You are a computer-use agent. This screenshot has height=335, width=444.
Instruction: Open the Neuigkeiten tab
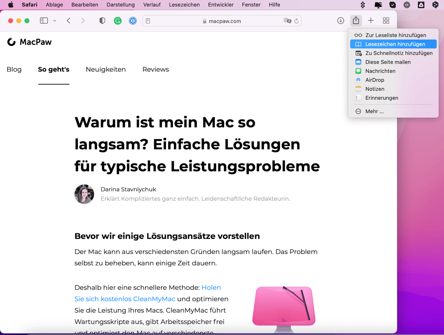coord(106,69)
